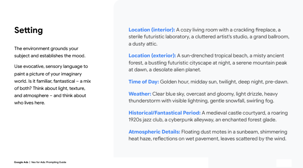Click the paragraph starting "The environment grounds"
This screenshot has width=303, height=168.
tap(46, 52)
